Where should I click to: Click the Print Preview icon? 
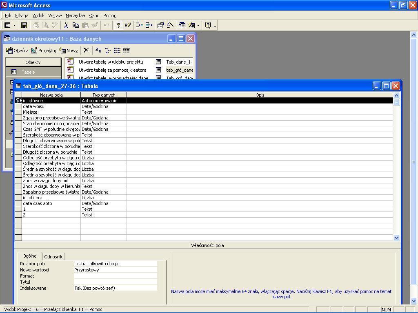click(45, 25)
